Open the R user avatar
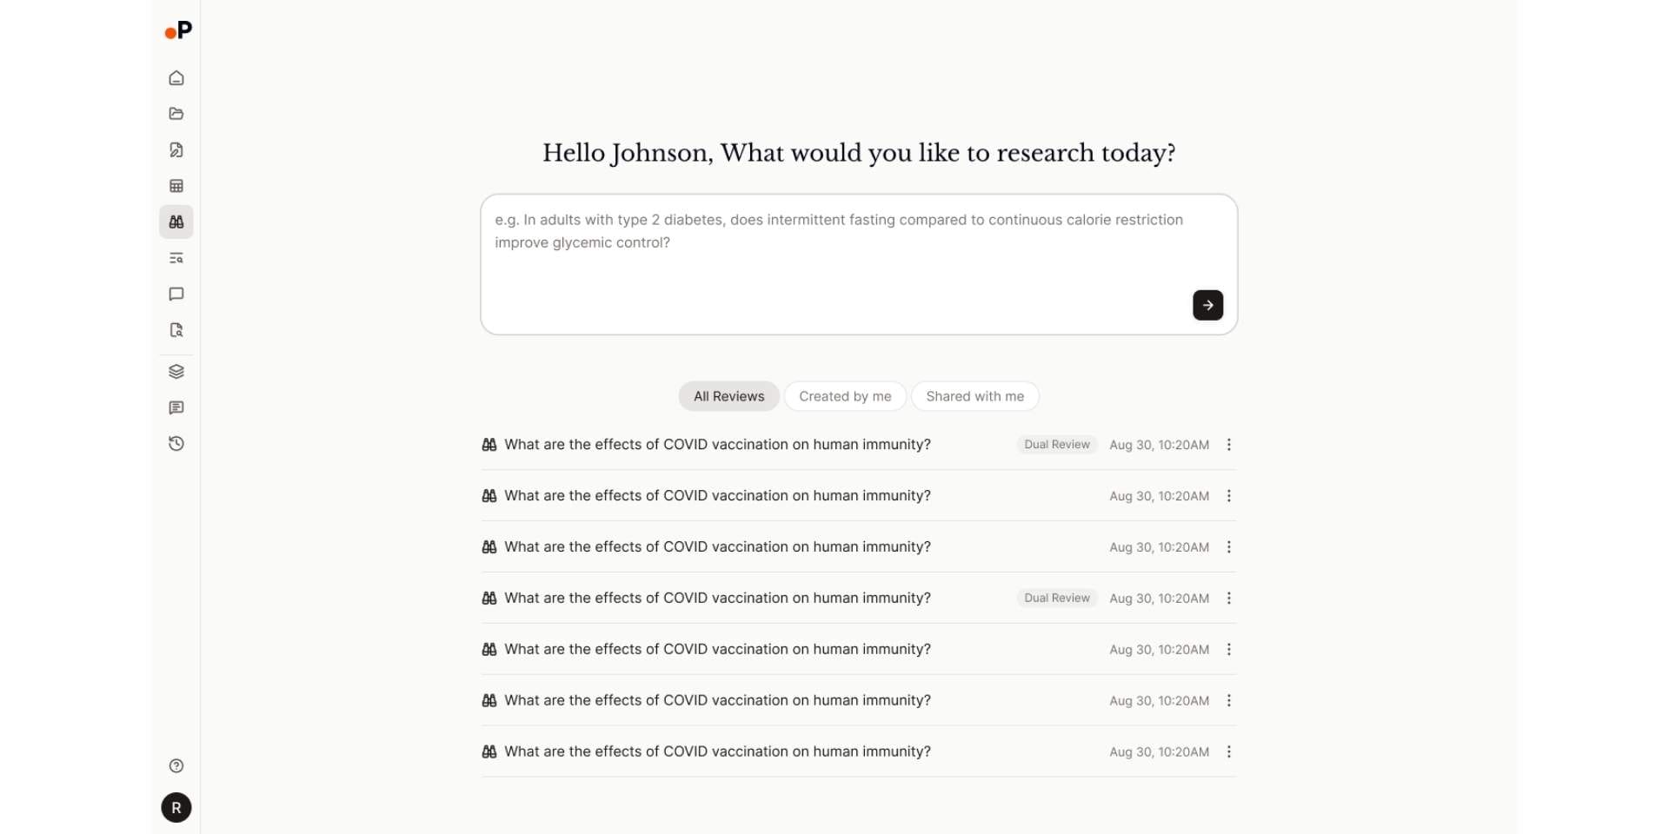Viewport: 1669px width, 834px height. tap(176, 808)
